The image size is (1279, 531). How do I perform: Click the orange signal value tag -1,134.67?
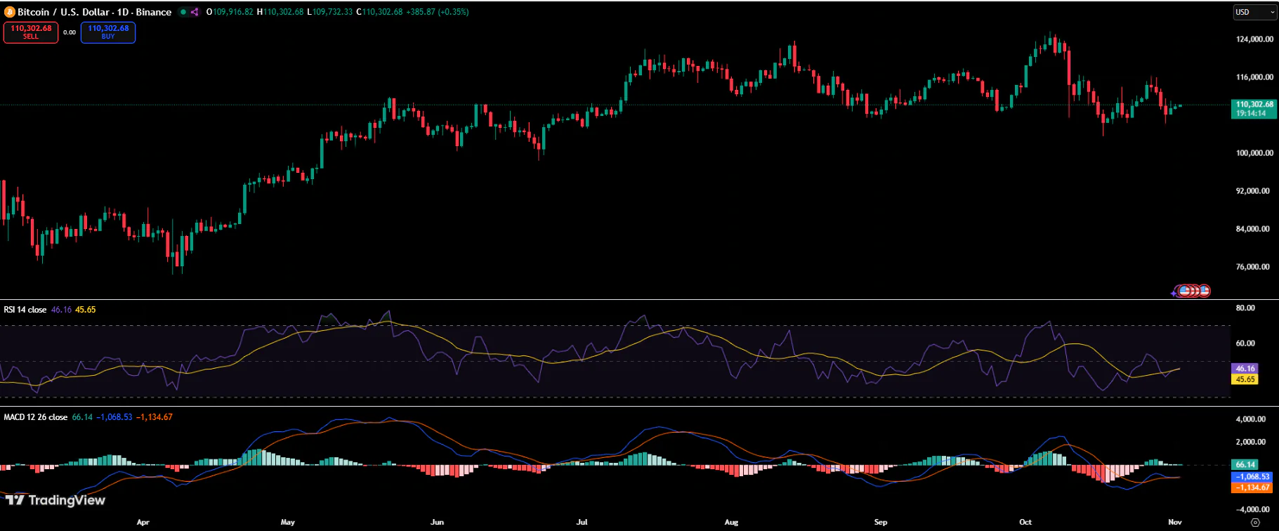coord(1252,487)
